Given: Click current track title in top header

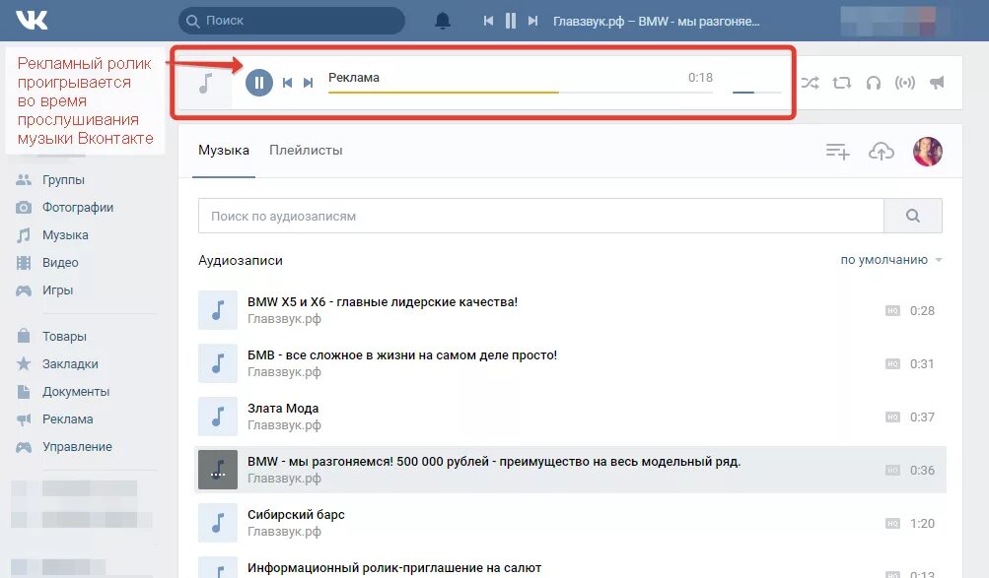Looking at the screenshot, I should click(656, 21).
